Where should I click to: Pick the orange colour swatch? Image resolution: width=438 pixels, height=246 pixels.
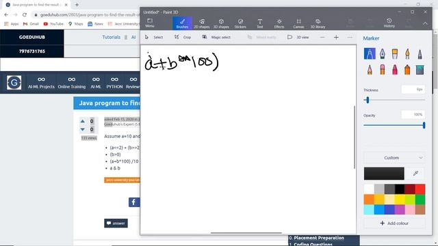(369, 199)
